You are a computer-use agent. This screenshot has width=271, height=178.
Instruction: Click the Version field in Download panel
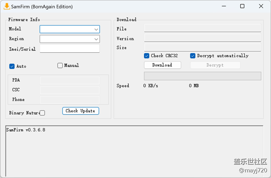pyautogui.click(x=202, y=38)
